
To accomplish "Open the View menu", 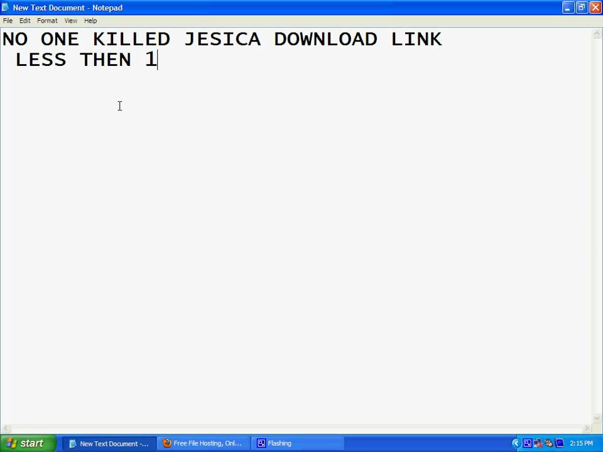I will 70,20.
